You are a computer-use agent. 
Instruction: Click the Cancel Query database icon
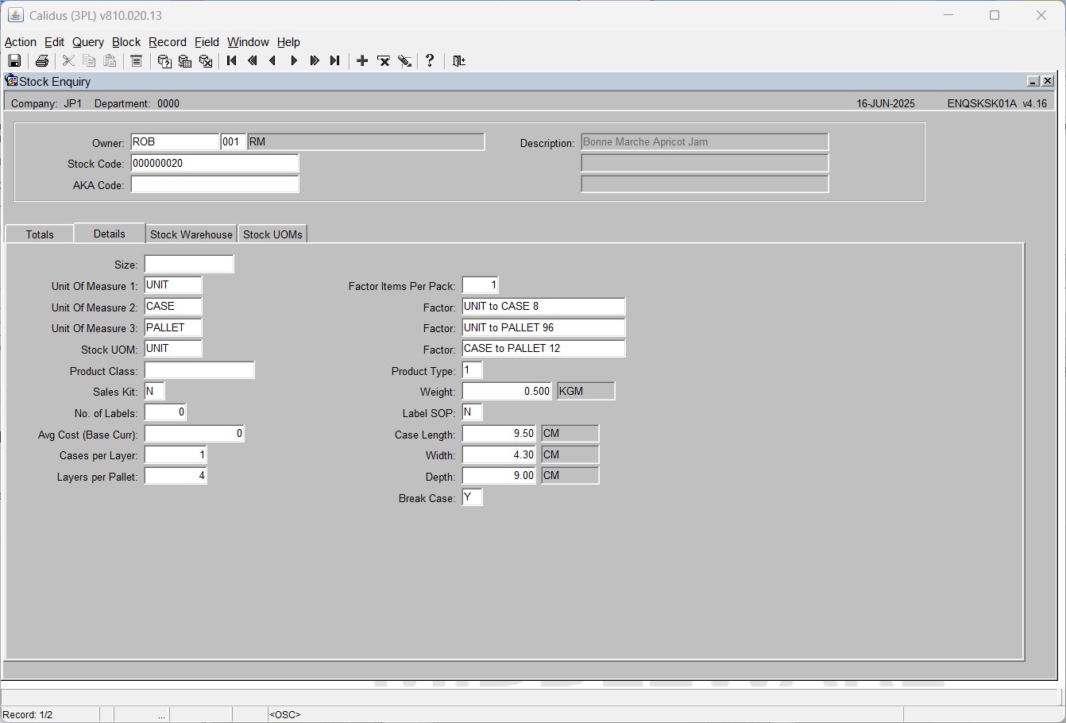click(206, 61)
